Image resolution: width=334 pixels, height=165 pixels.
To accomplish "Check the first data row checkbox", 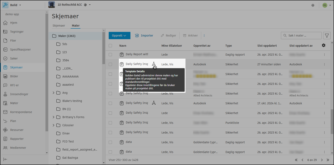I will [110, 142].
